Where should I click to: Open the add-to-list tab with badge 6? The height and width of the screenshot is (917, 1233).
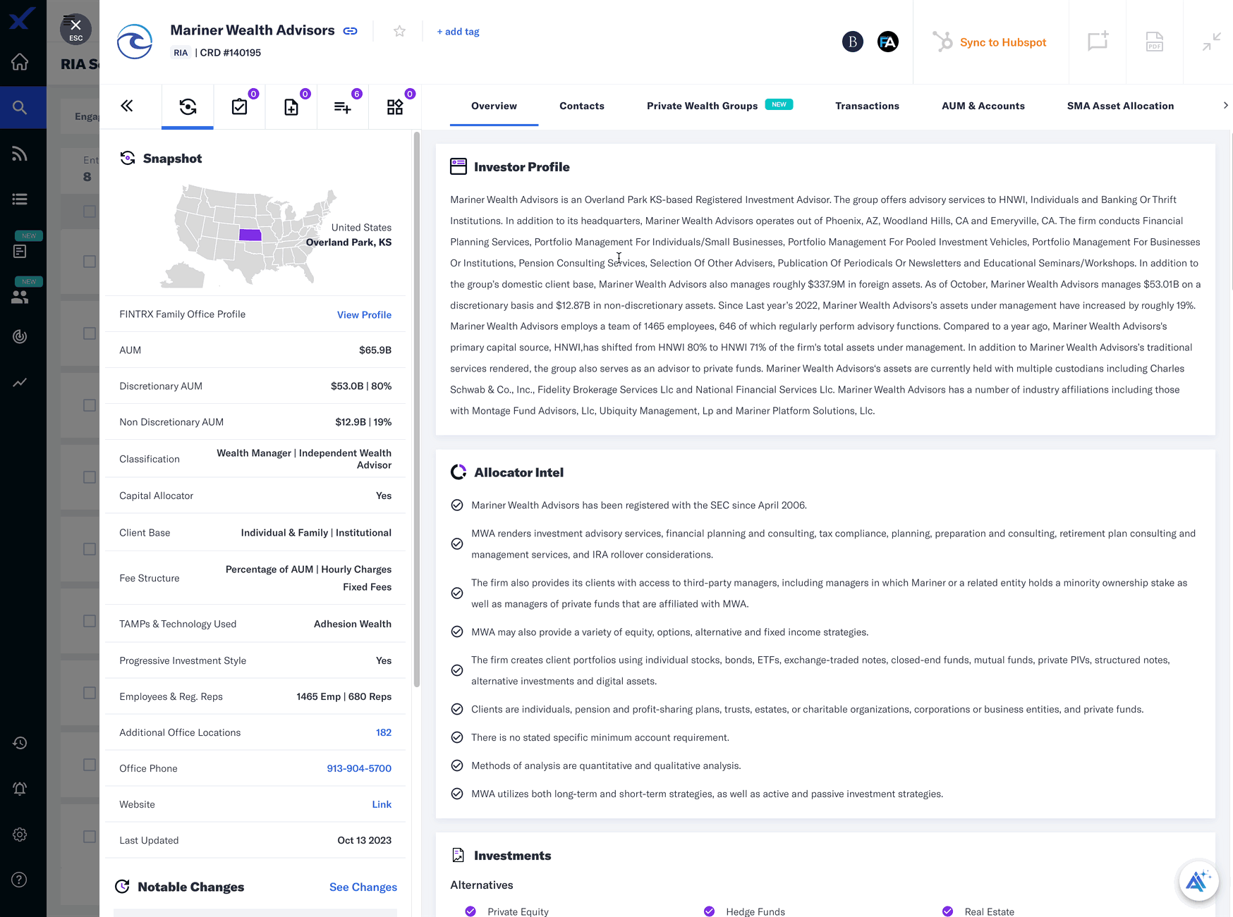[x=343, y=106]
